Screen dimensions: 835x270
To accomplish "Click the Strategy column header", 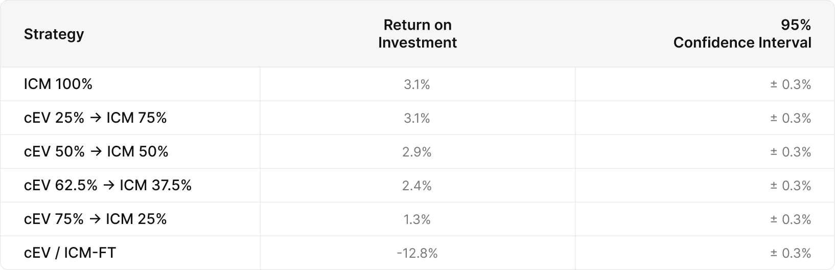I will [x=54, y=34].
